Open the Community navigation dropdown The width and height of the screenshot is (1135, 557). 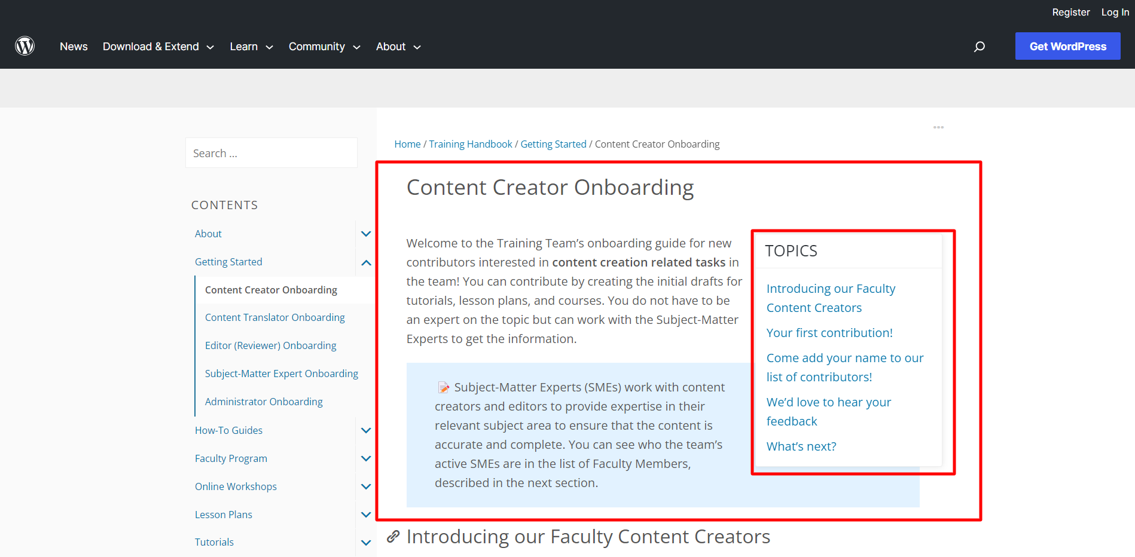tap(324, 46)
